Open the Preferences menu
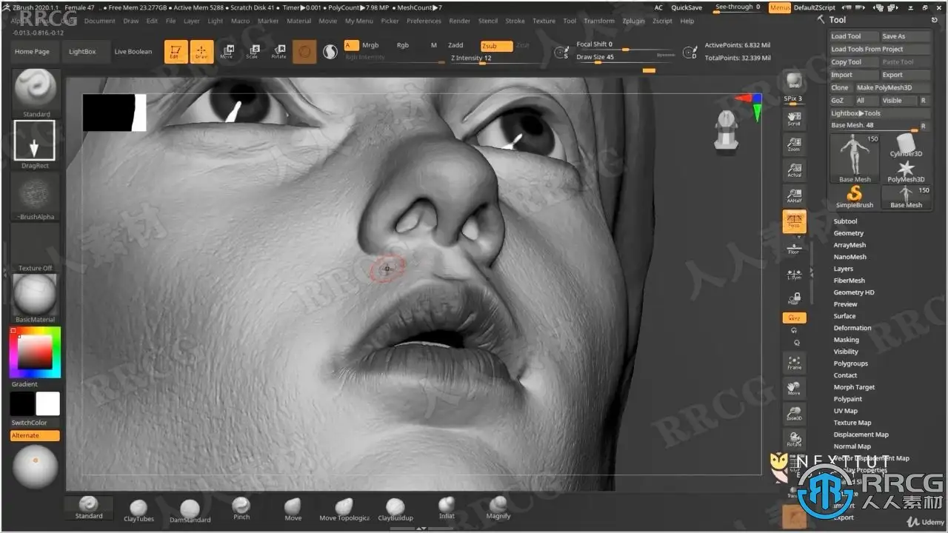 tap(424, 21)
